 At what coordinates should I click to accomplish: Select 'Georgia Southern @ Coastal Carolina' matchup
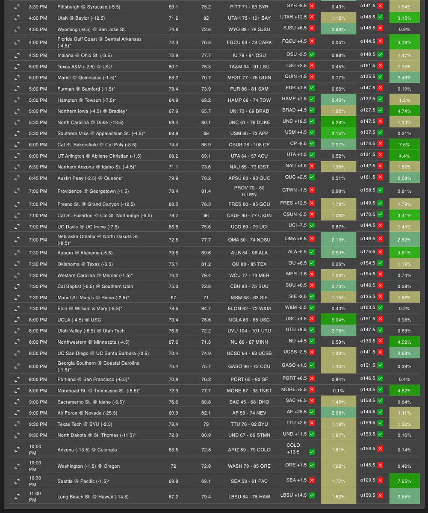click(x=98, y=366)
